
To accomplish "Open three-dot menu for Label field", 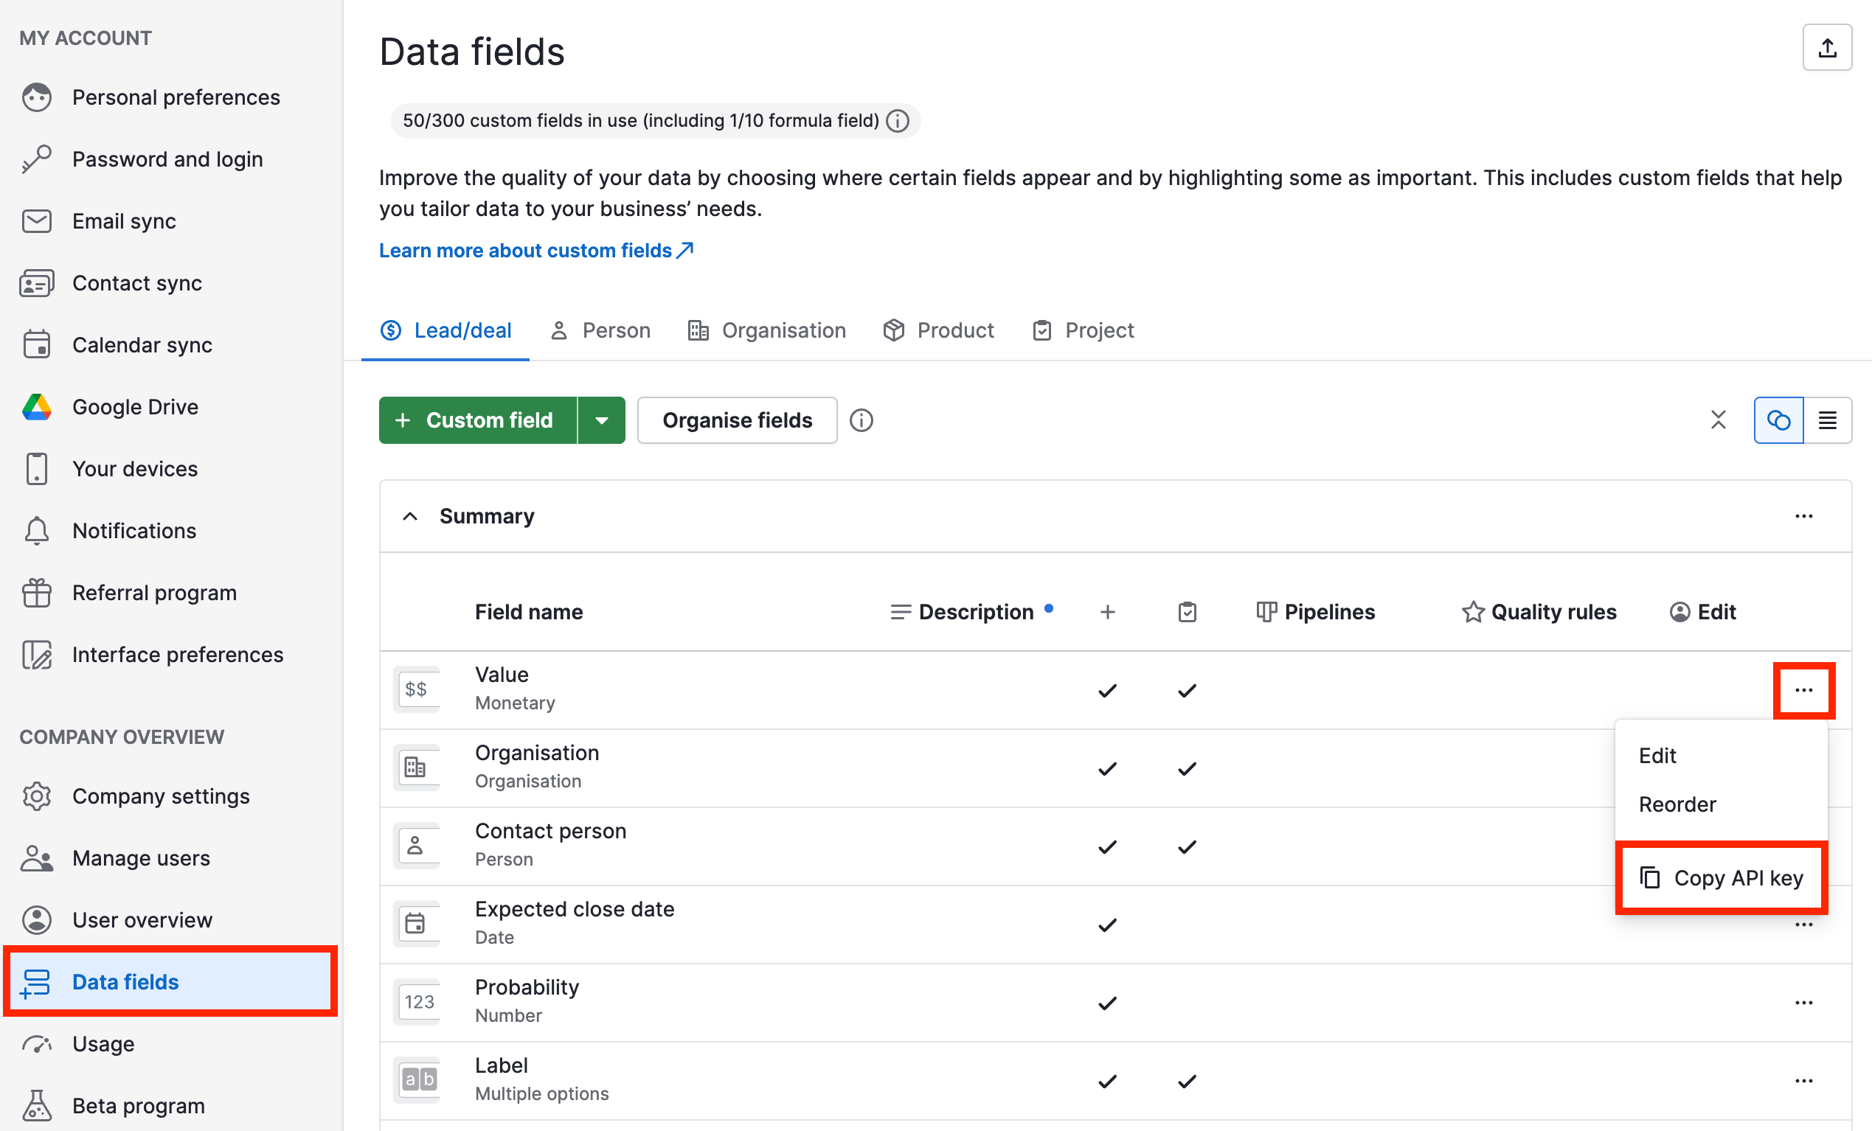I will [x=1803, y=1081].
